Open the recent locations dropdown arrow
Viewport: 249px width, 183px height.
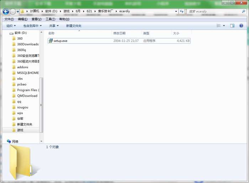coord(18,12)
